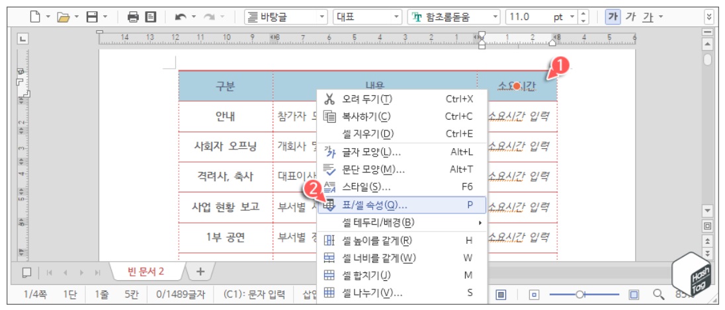Click the merge icon beside 셀 합치기
Image resolution: width=725 pixels, height=310 pixels.
tap(329, 276)
